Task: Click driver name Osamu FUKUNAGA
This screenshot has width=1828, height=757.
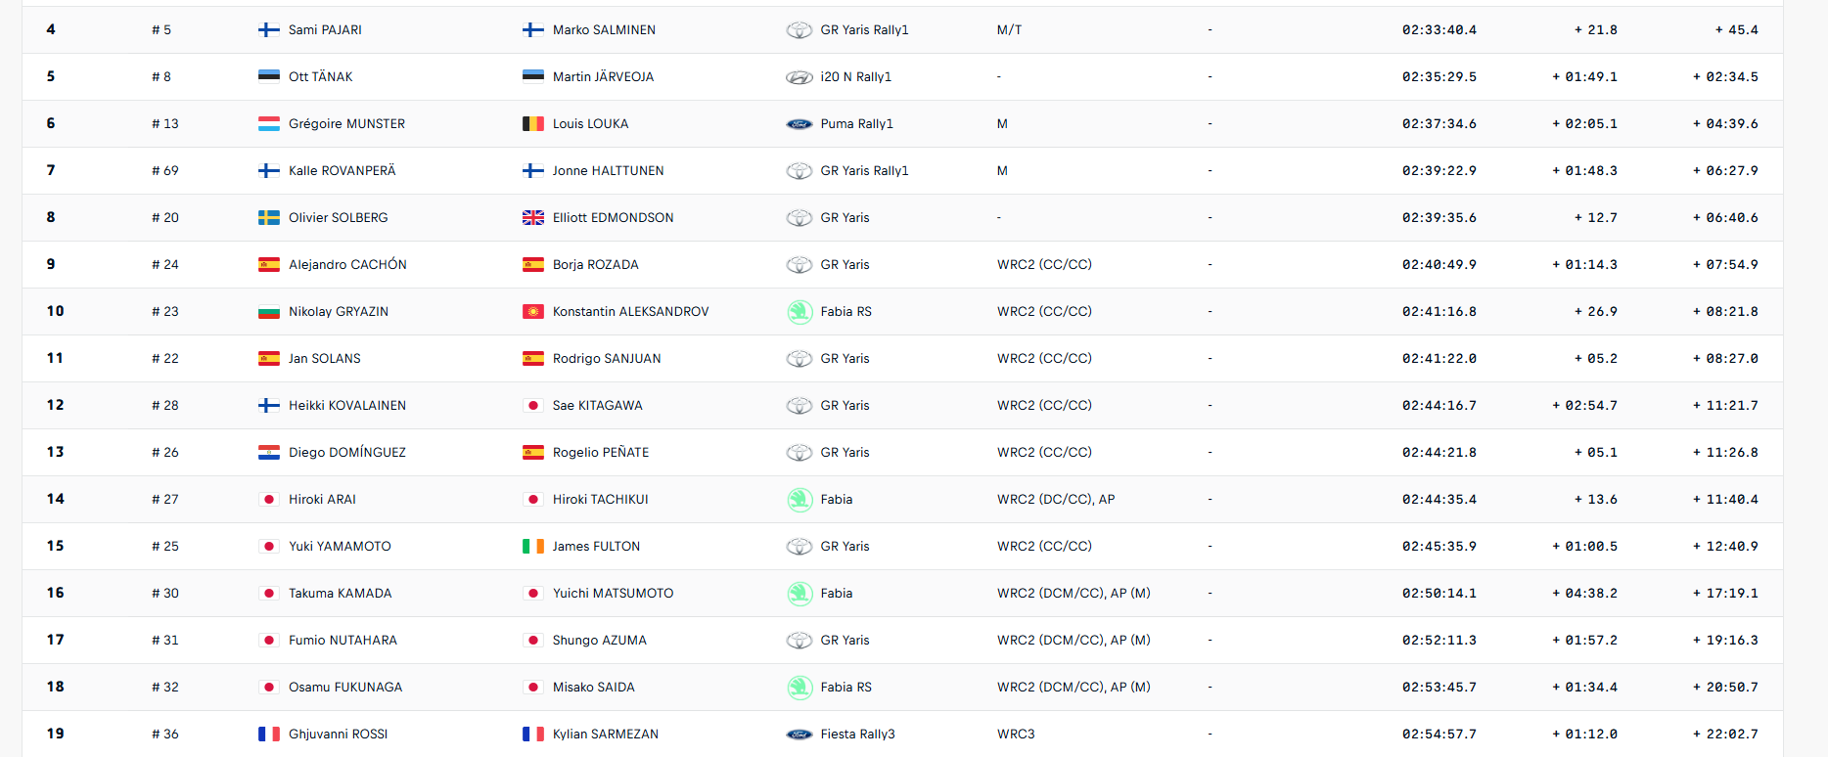Action: 345,688
